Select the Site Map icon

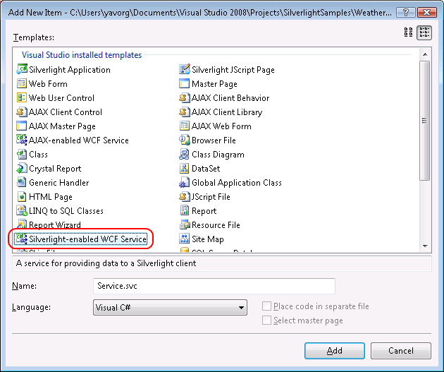coord(185,239)
